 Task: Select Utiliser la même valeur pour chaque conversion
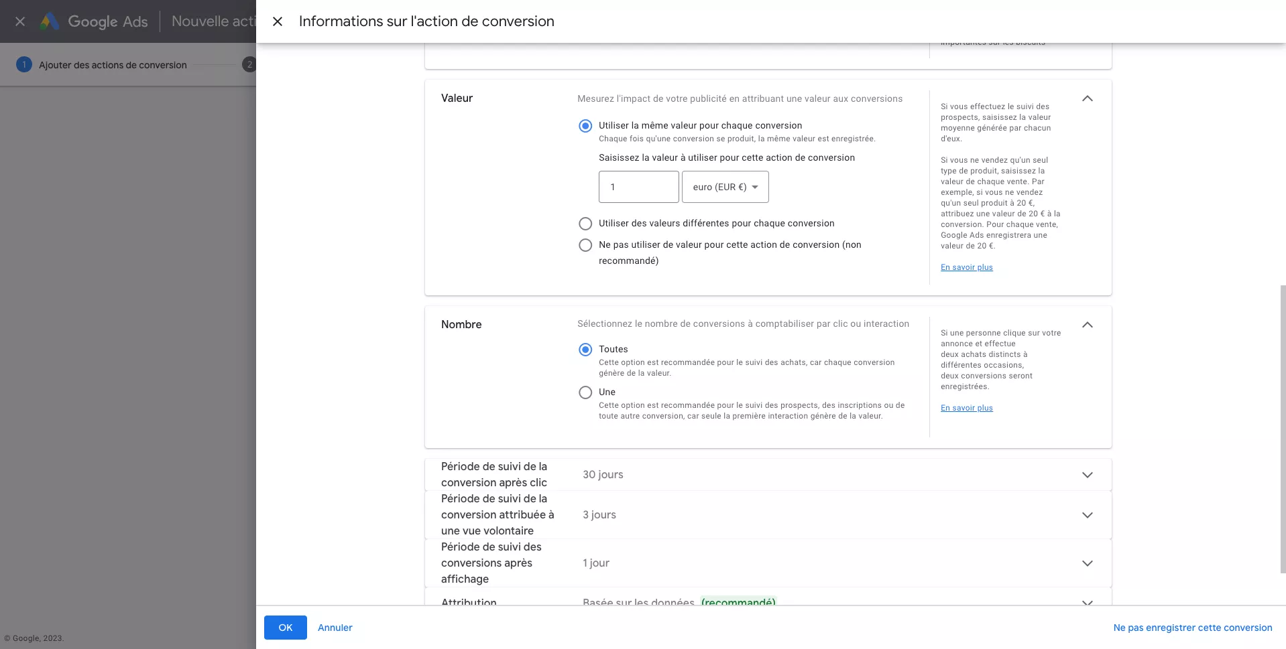(585, 125)
